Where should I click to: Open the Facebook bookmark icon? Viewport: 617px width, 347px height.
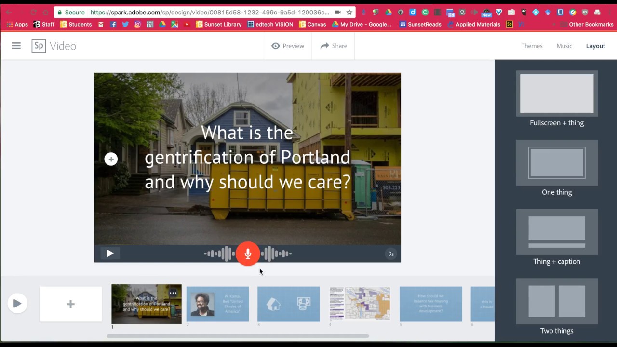113,24
